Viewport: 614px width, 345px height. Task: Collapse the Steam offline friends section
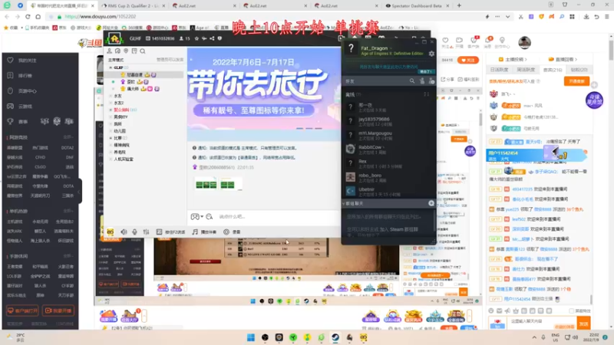[353, 94]
